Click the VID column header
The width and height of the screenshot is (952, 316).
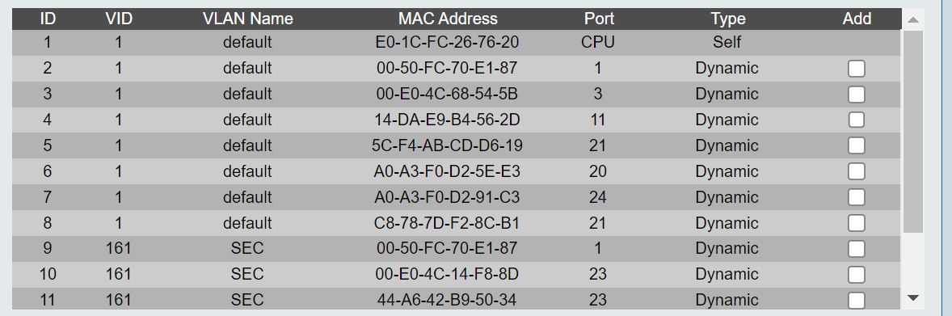point(118,19)
